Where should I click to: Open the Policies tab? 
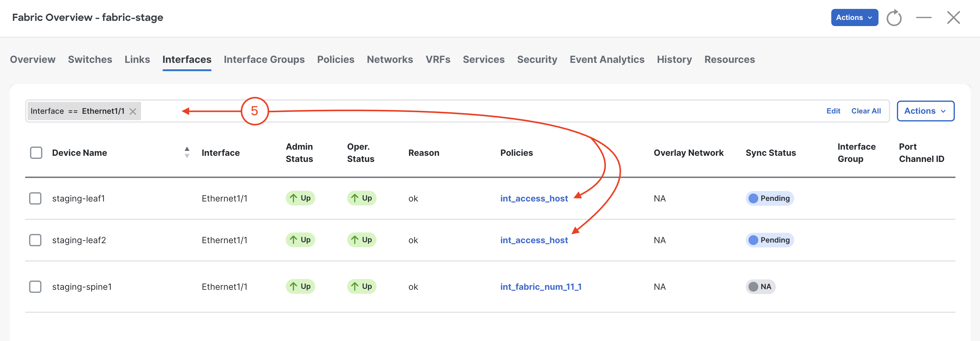335,59
